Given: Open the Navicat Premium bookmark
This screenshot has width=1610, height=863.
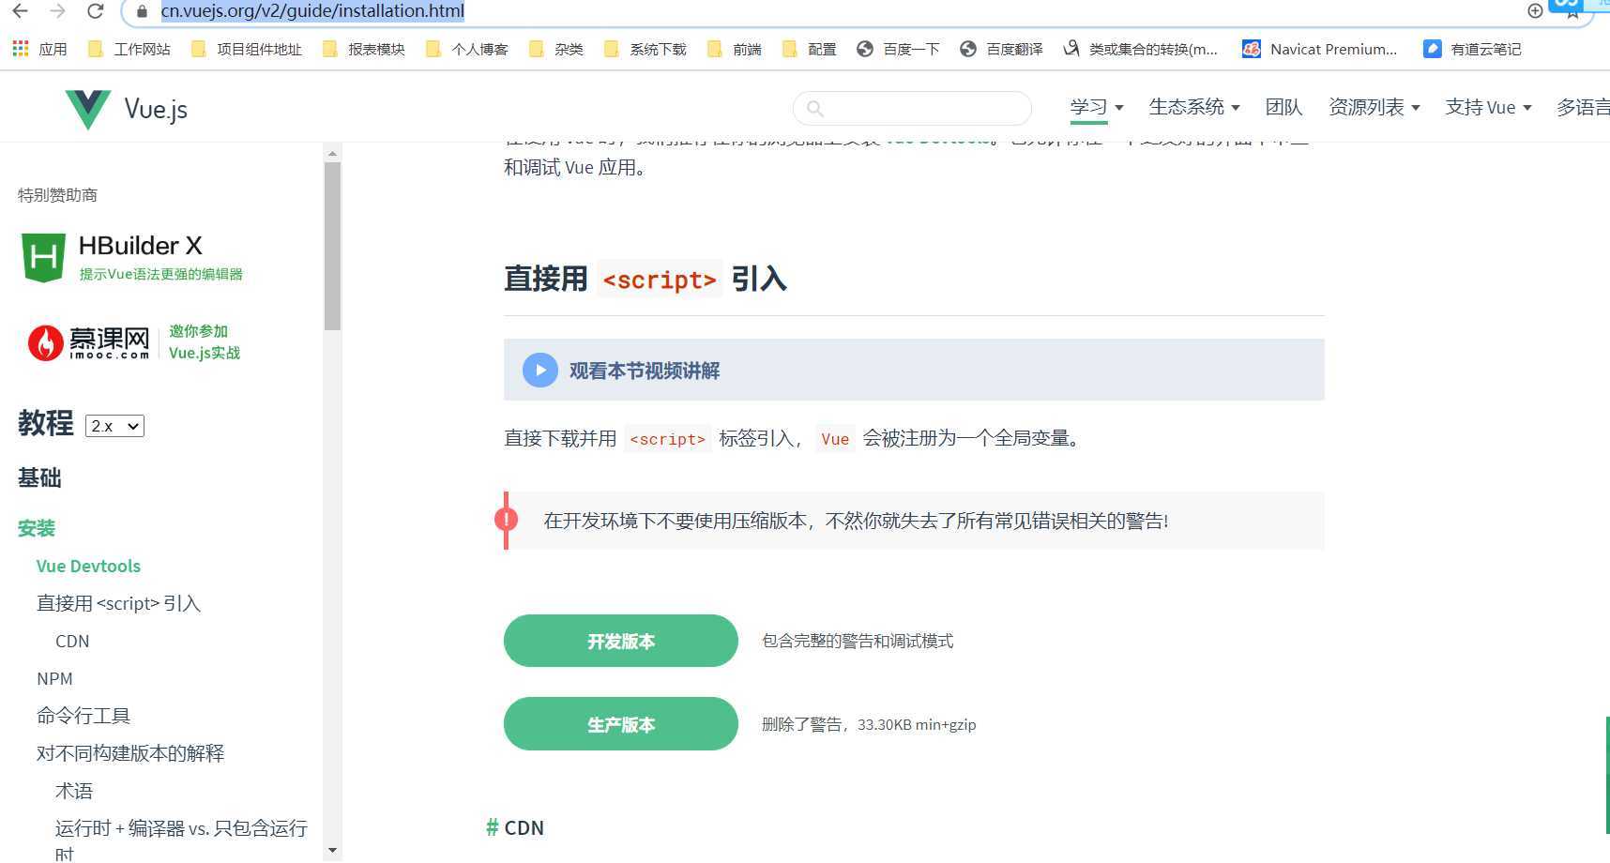Looking at the screenshot, I should (x=1319, y=49).
